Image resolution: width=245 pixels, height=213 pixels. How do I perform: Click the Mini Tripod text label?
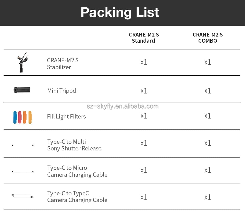tap(62, 91)
